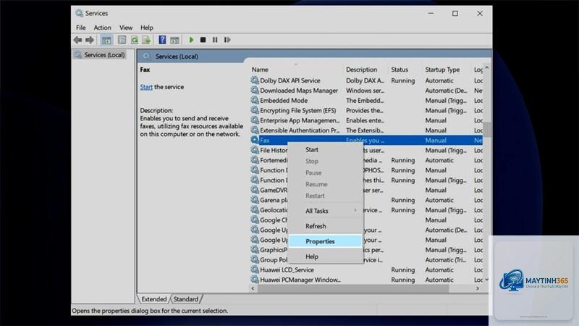Click the scroll up arrow of services list
Viewport: 579px width, 326px height.
click(x=487, y=68)
